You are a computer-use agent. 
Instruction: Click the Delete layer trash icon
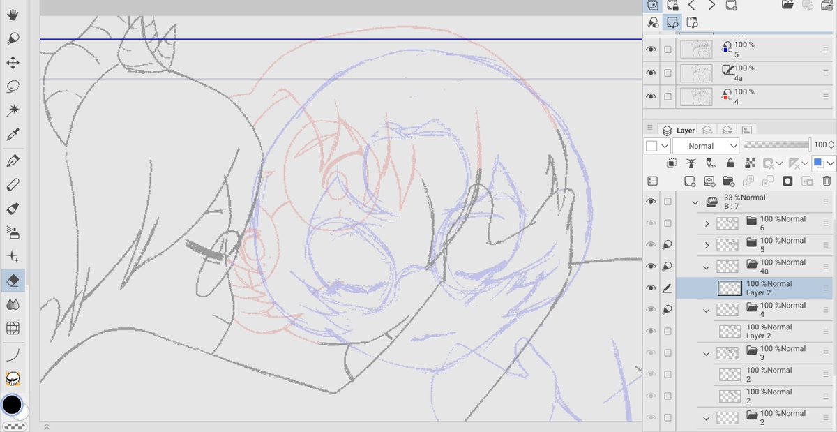(827, 181)
